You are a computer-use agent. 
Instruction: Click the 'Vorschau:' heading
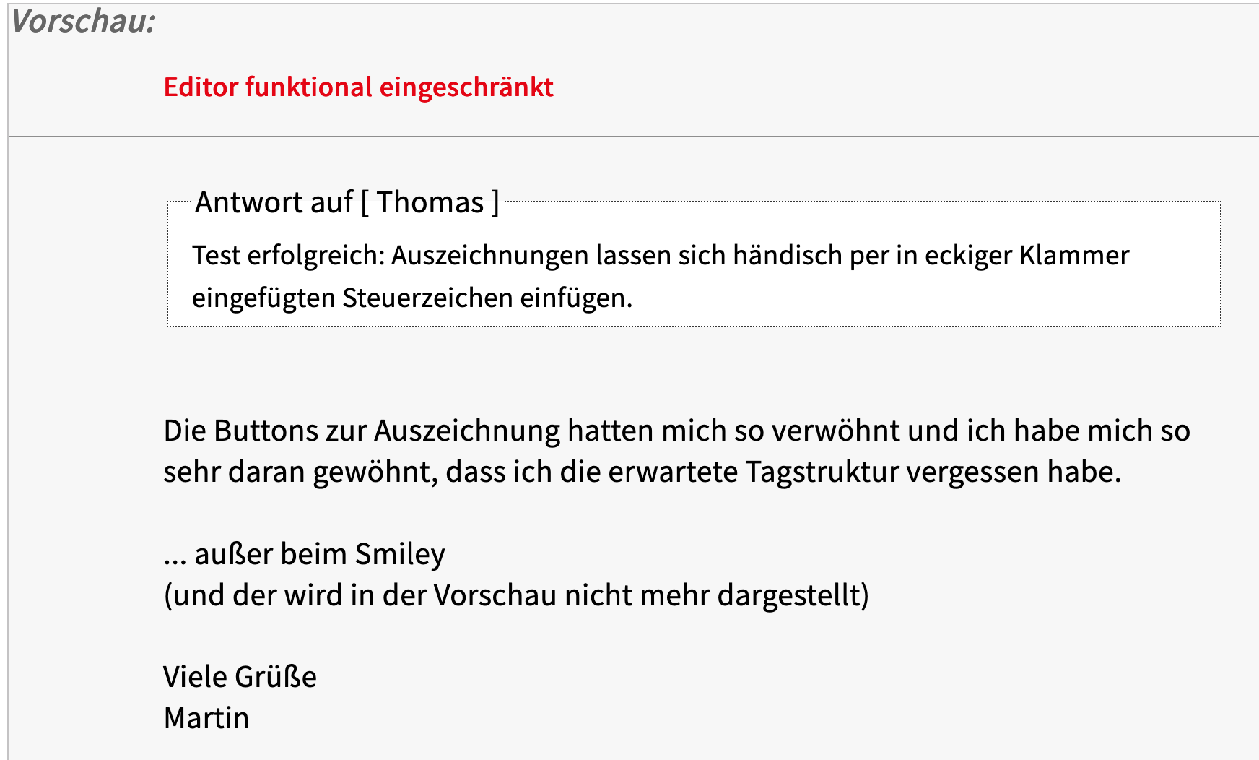(84, 22)
